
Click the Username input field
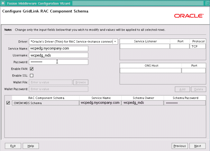[x=59, y=55]
